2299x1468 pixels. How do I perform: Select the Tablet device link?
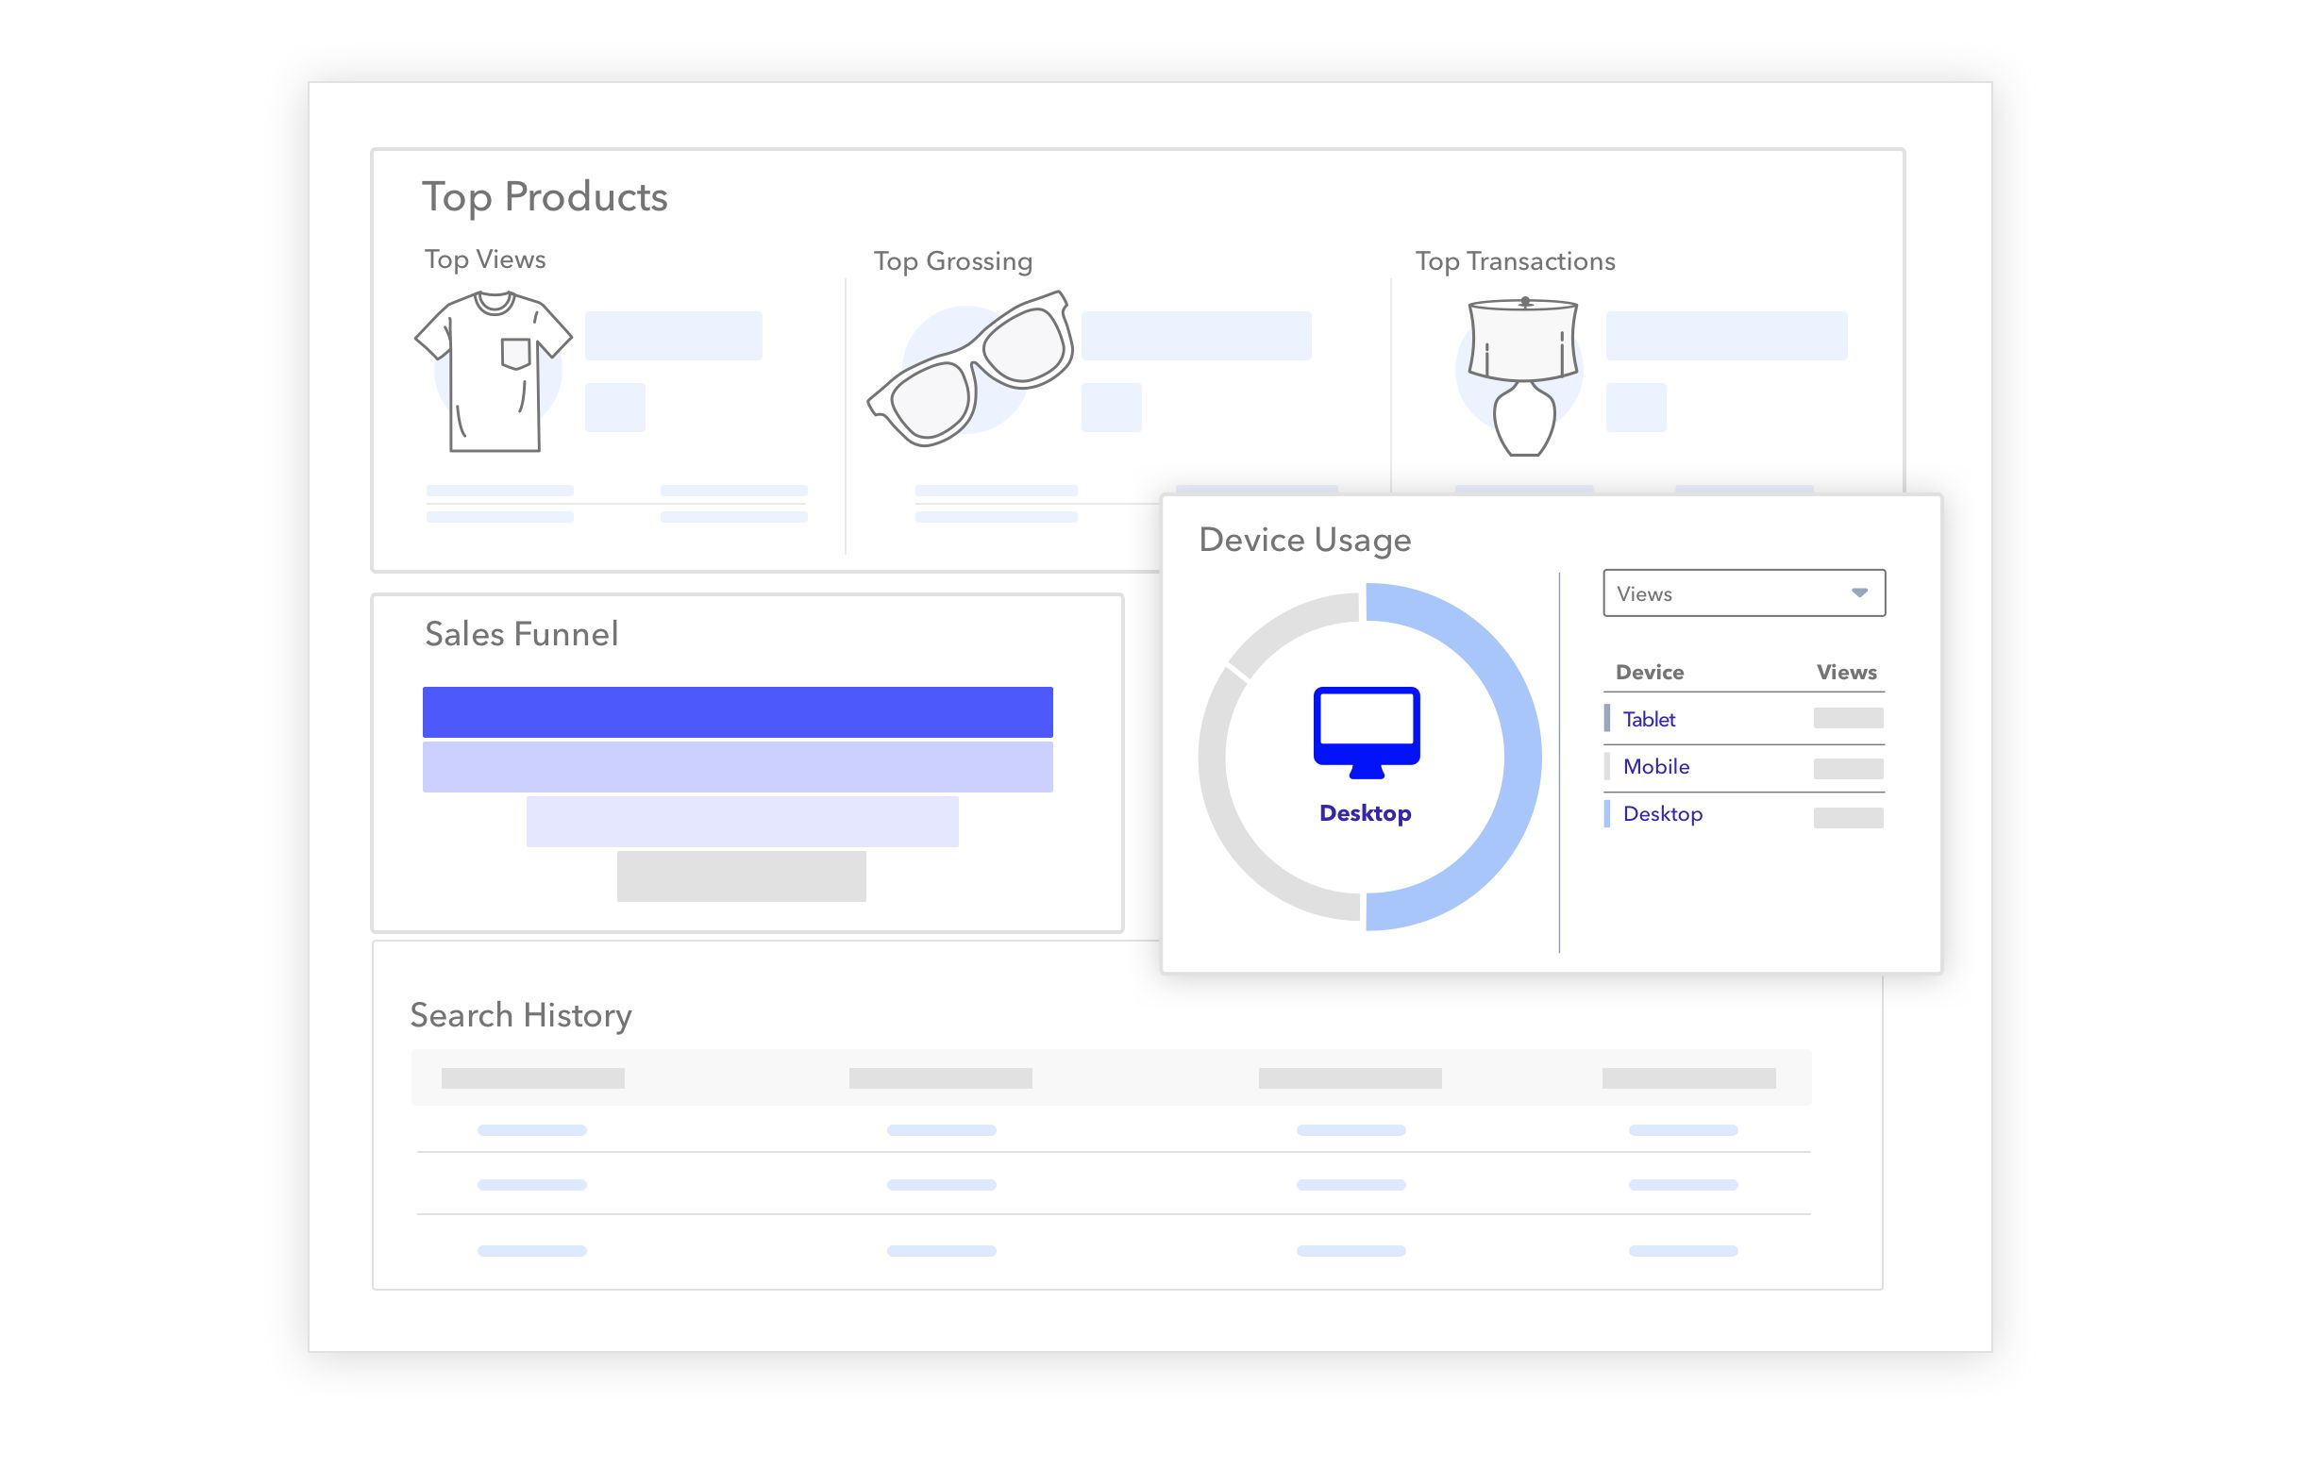[1649, 719]
